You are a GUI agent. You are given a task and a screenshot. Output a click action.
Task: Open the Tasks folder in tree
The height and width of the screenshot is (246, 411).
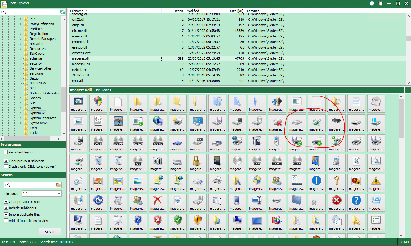click(34, 133)
